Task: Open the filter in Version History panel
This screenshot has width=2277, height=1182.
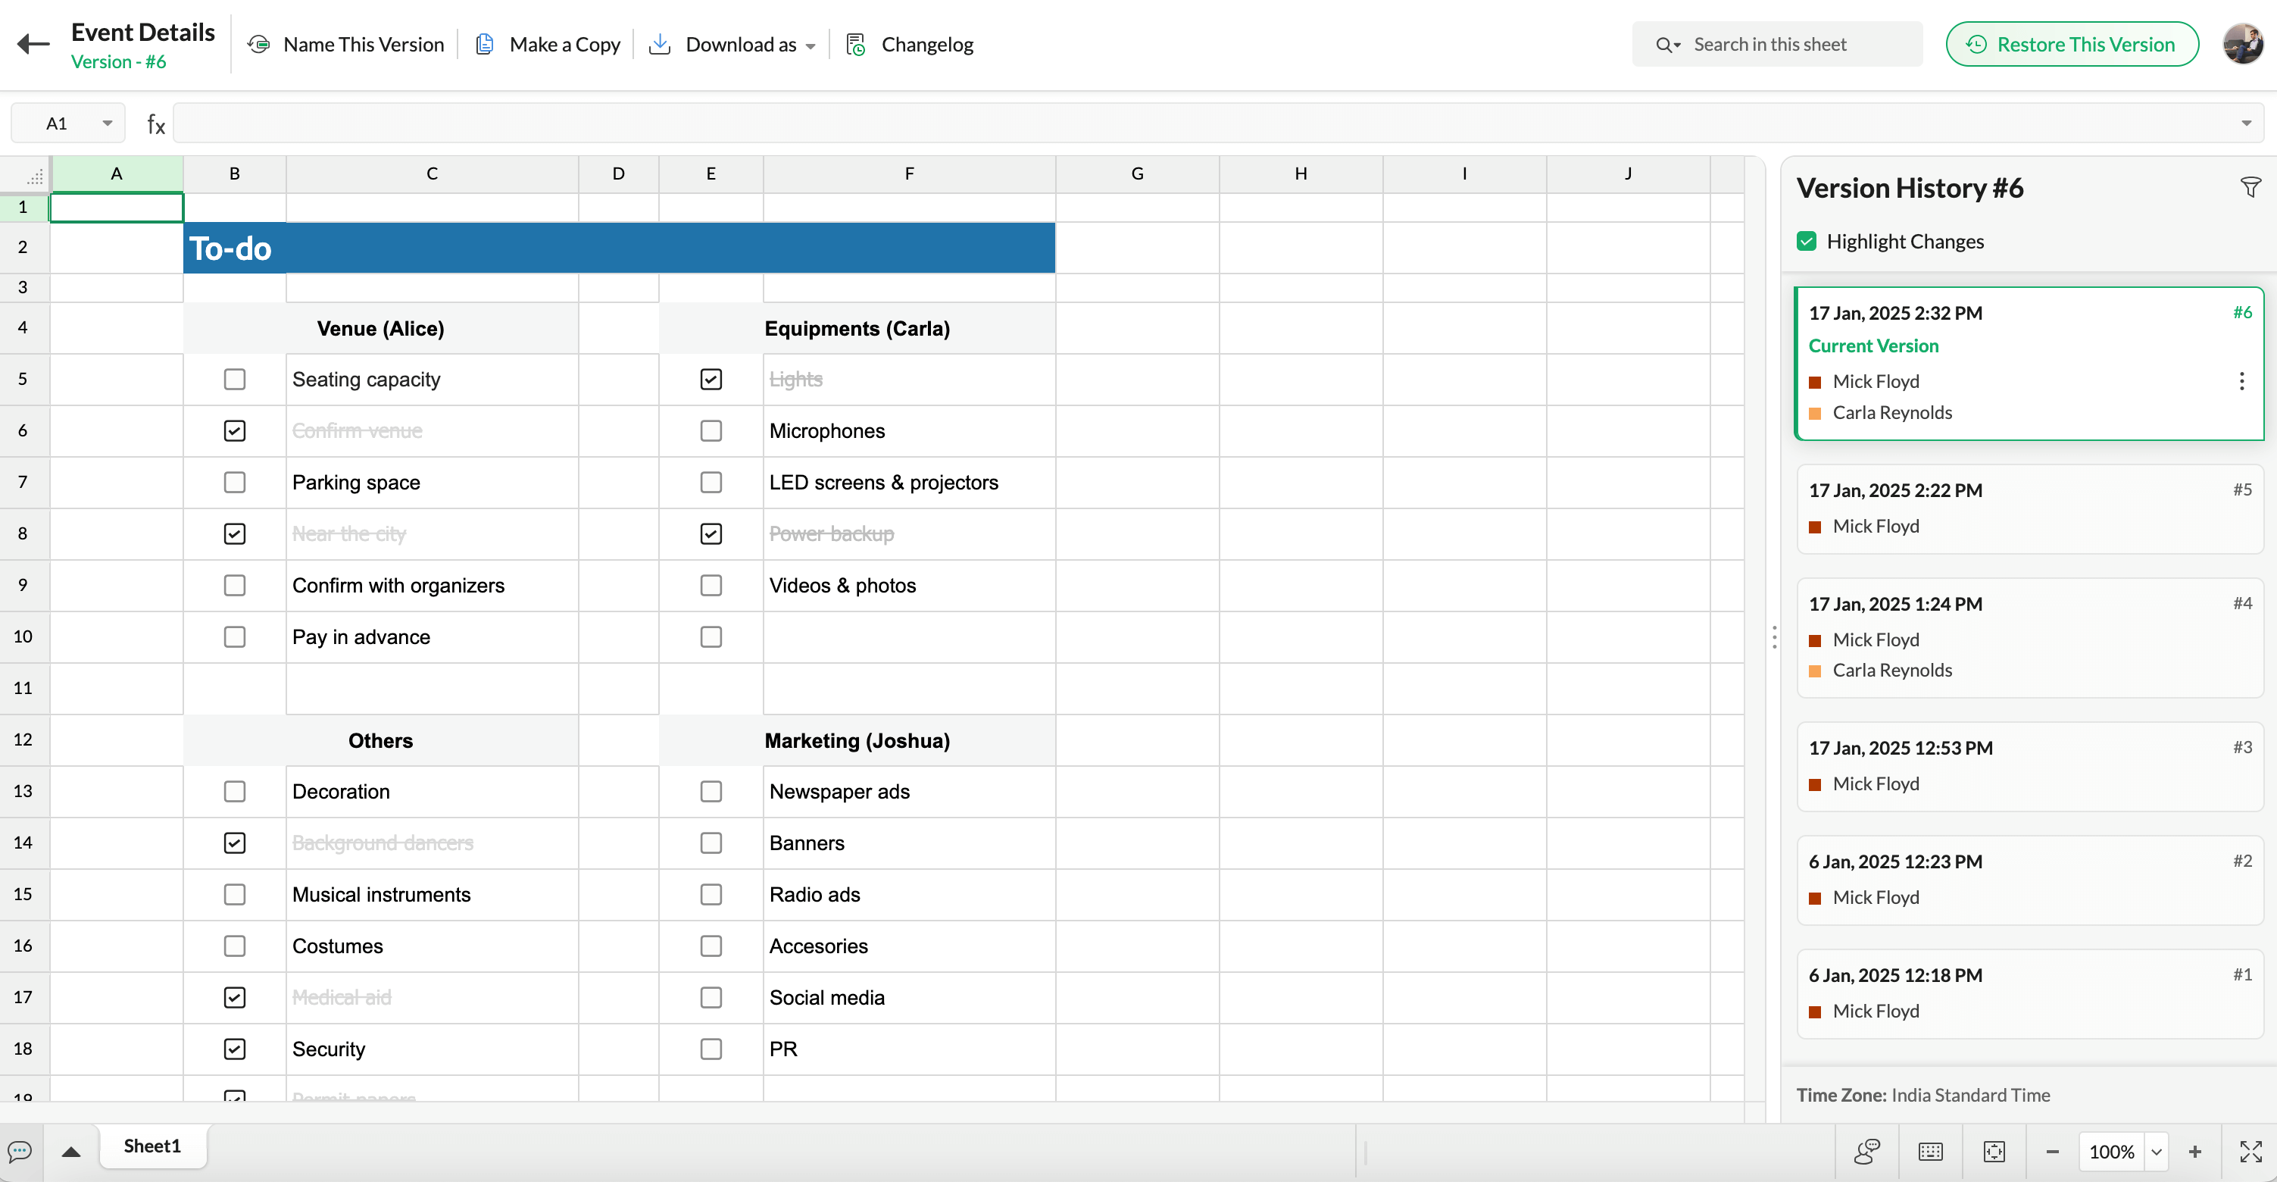Action: click(x=2250, y=187)
